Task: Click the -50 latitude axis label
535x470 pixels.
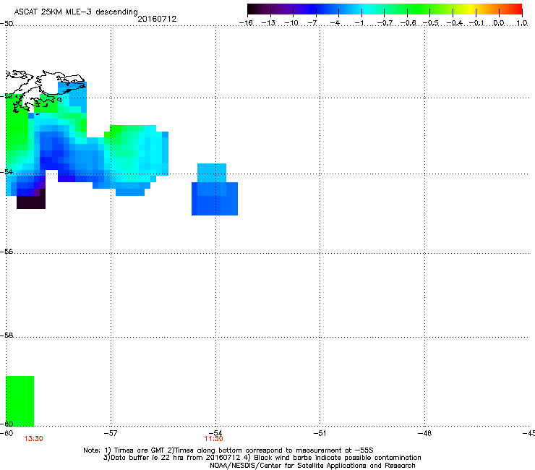Action: [x=7, y=24]
